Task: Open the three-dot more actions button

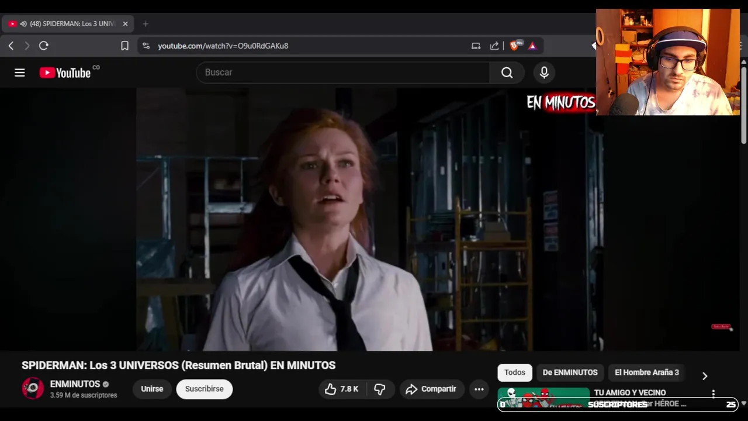Action: point(479,389)
